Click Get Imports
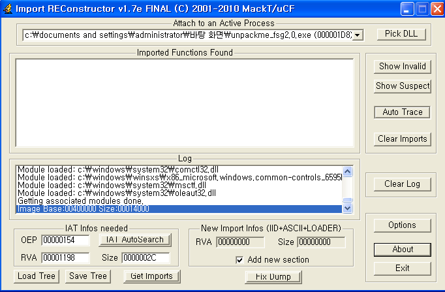 pyautogui.click(x=152, y=276)
